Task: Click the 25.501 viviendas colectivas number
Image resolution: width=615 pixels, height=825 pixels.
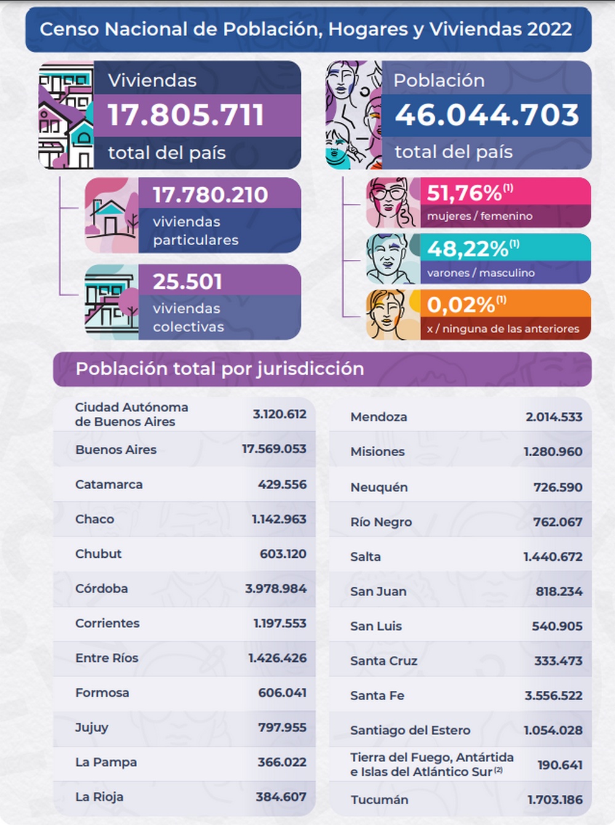Action: click(188, 281)
